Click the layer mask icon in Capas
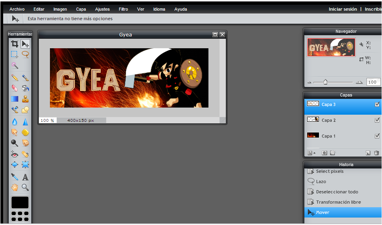The image size is (382, 225). (x=324, y=153)
